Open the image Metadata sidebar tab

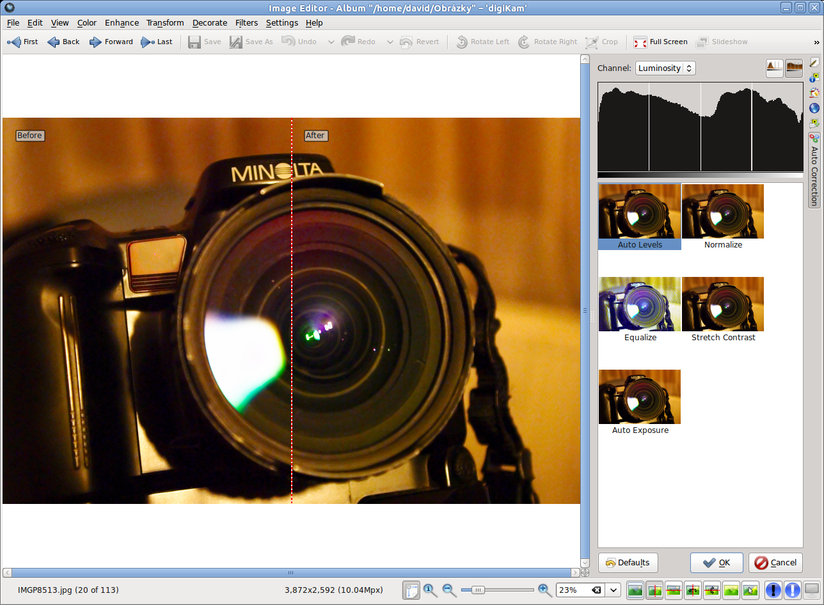pyautogui.click(x=814, y=123)
